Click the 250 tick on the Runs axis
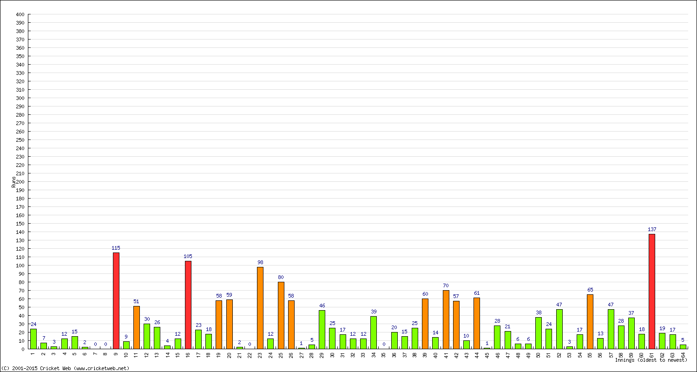 click(20, 140)
